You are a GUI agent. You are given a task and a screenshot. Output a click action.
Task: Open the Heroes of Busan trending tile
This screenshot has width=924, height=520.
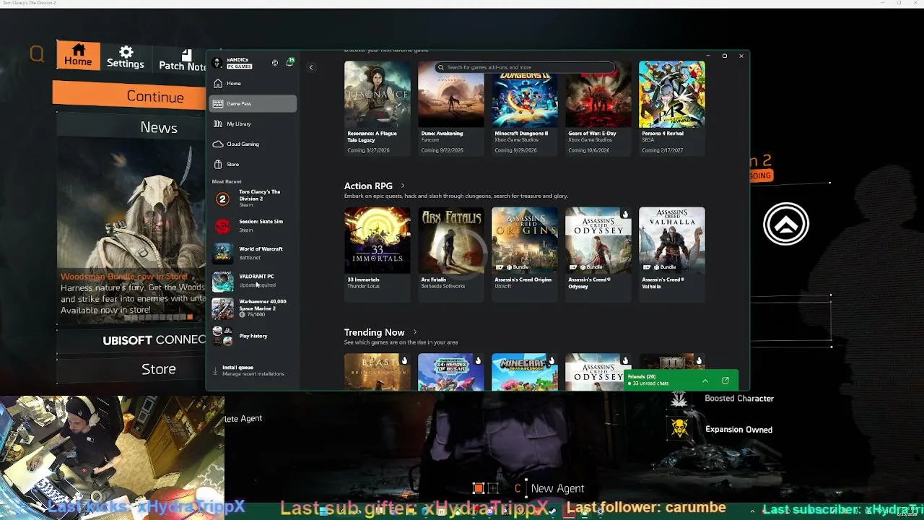451,372
